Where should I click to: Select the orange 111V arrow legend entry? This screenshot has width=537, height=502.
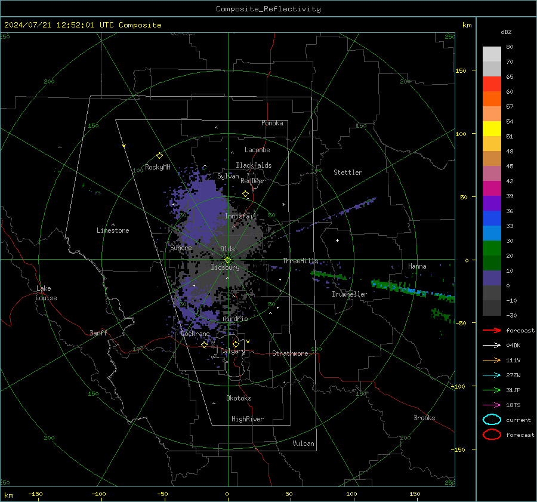click(x=492, y=360)
